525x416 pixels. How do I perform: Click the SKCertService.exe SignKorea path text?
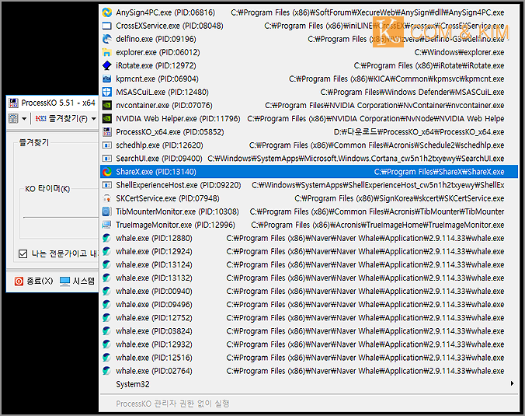(399, 198)
